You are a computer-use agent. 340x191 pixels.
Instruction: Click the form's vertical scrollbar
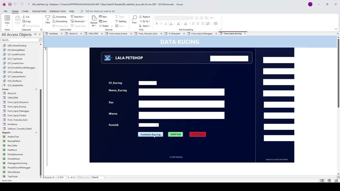coord(338,73)
